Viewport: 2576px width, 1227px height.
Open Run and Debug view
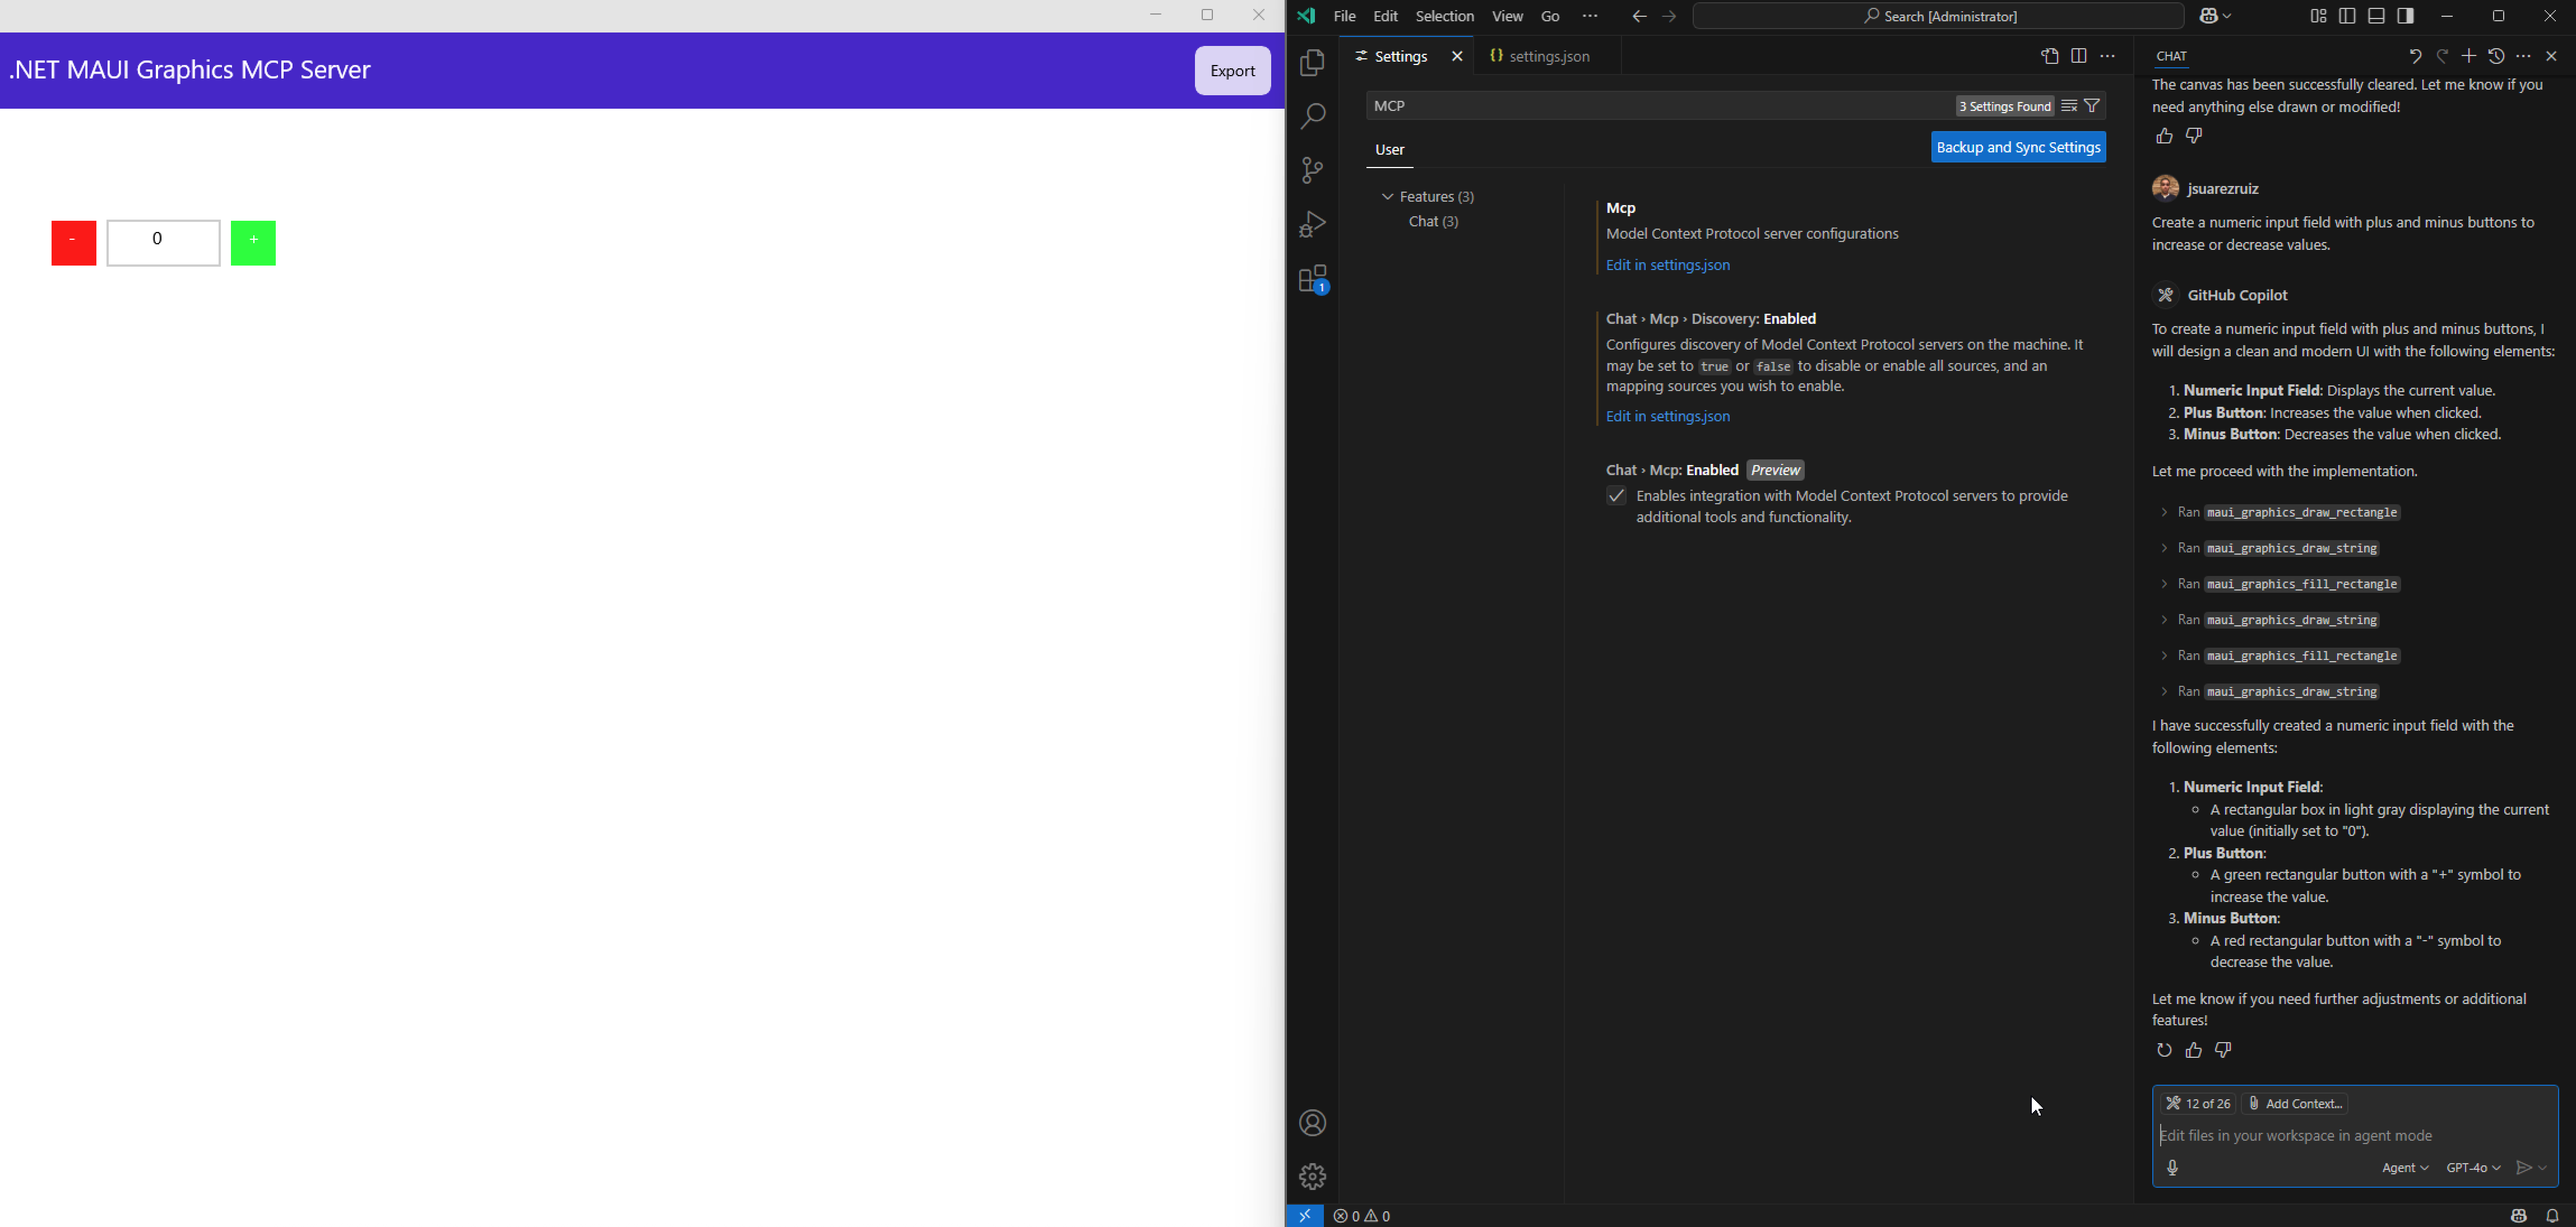coord(1312,224)
